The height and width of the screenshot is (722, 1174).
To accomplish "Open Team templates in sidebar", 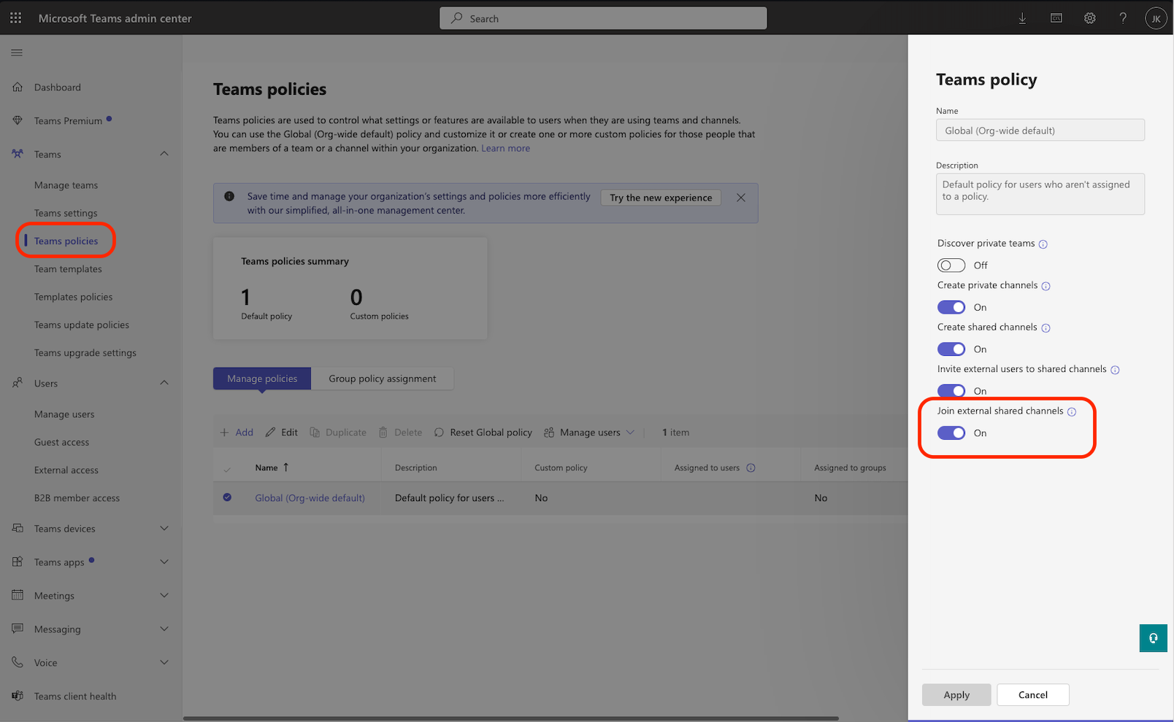I will pyautogui.click(x=68, y=269).
